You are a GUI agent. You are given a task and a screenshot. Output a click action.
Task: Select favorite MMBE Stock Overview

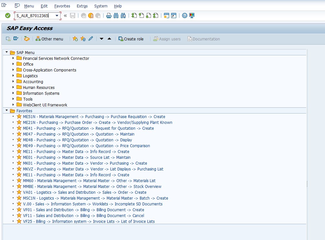(92, 186)
